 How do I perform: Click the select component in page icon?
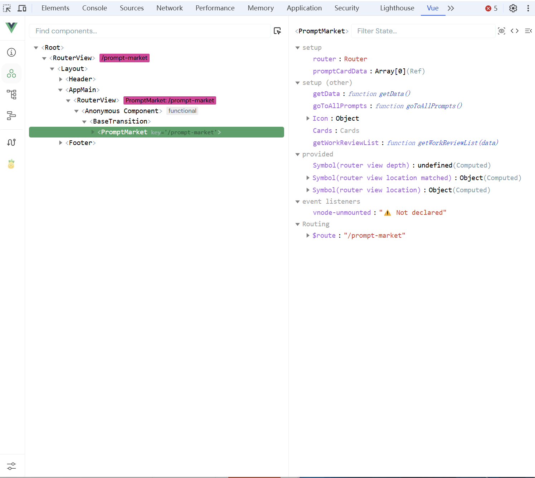tap(277, 31)
